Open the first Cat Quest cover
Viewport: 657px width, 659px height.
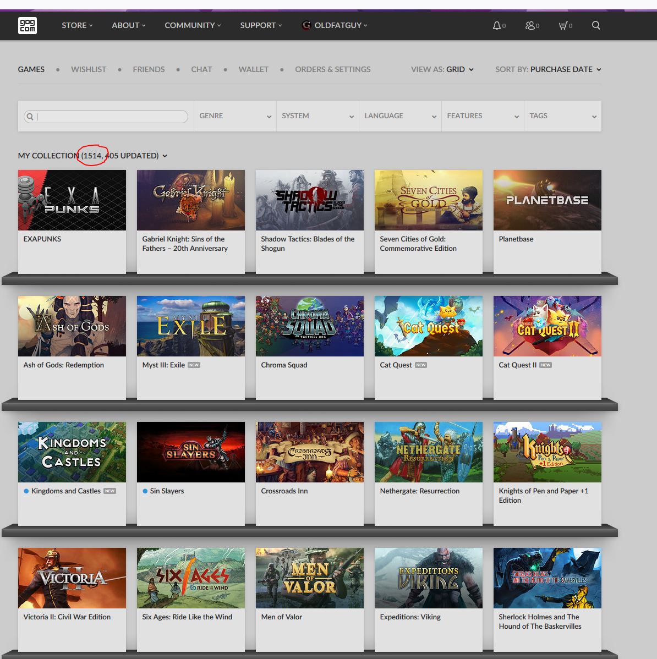[x=429, y=326]
